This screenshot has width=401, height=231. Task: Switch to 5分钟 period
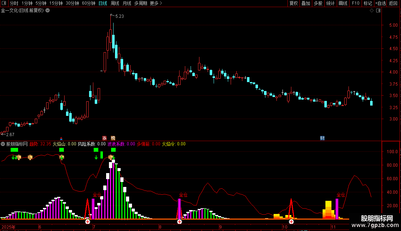click(x=41, y=3)
